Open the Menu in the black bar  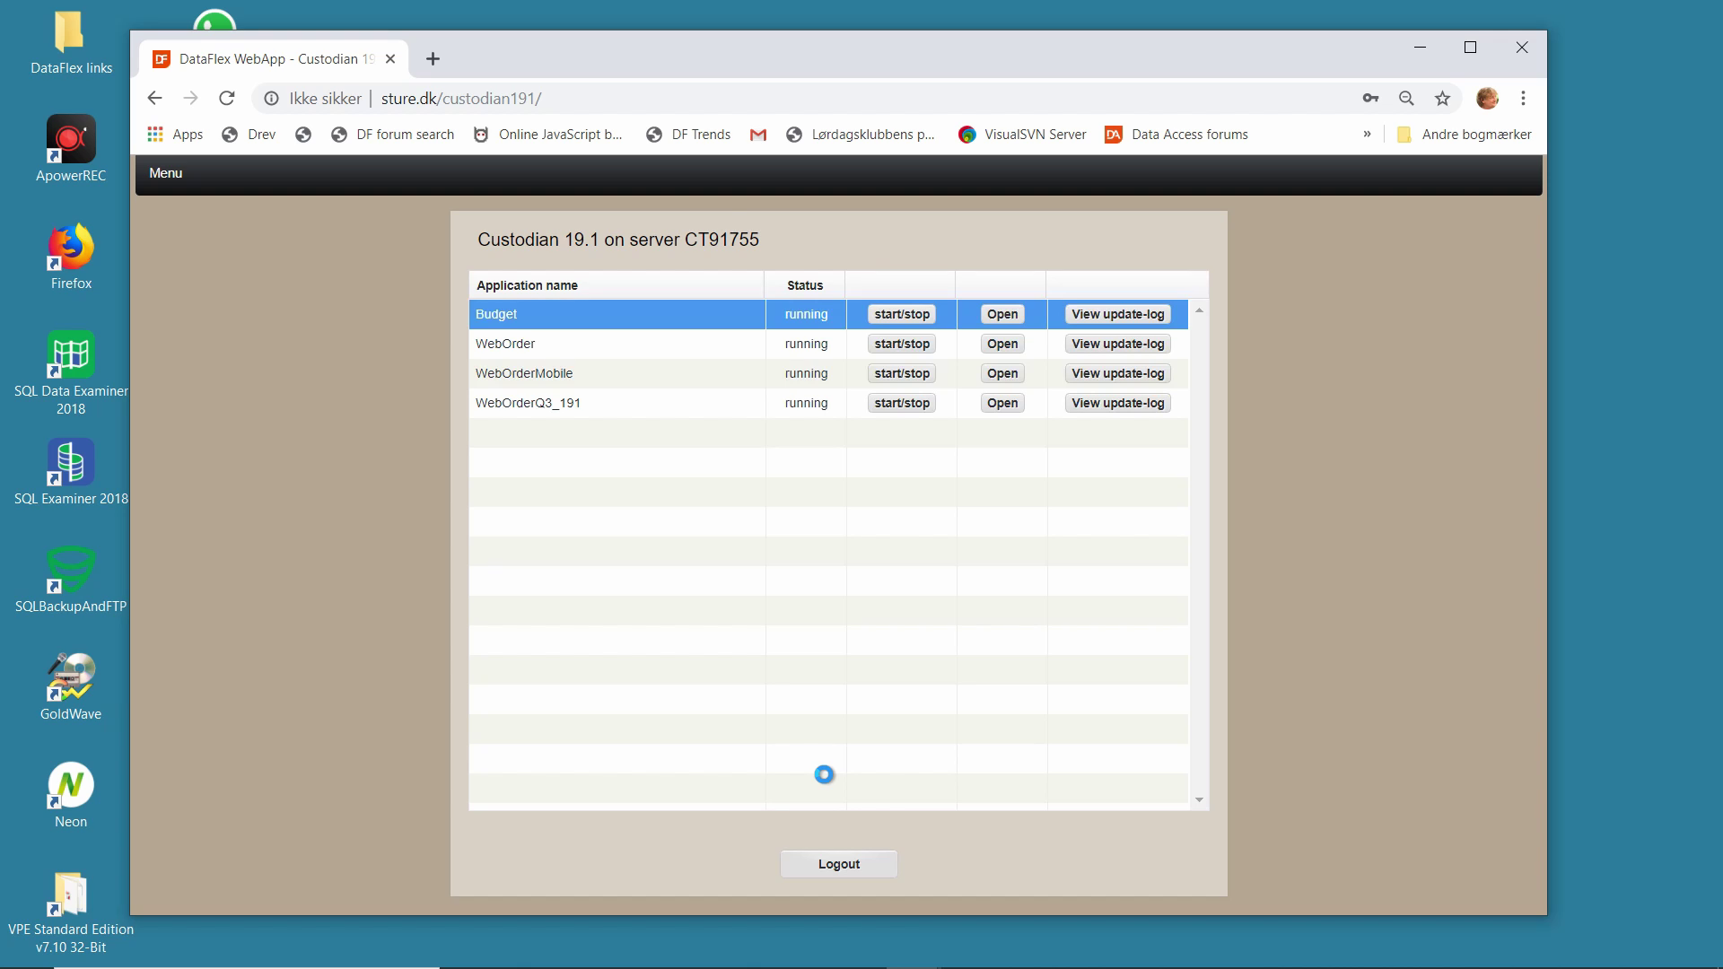pos(165,173)
